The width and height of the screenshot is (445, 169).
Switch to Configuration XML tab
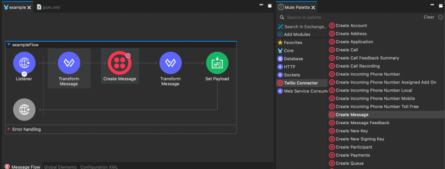tap(99, 167)
